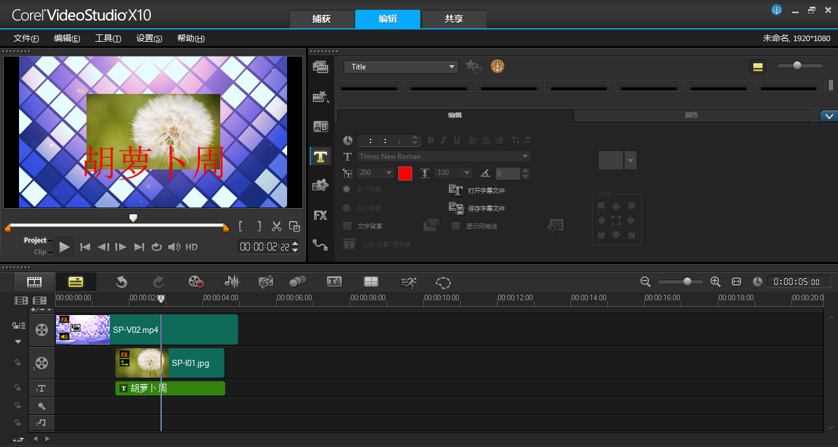
Task: Play the project preview
Action: pyautogui.click(x=64, y=247)
